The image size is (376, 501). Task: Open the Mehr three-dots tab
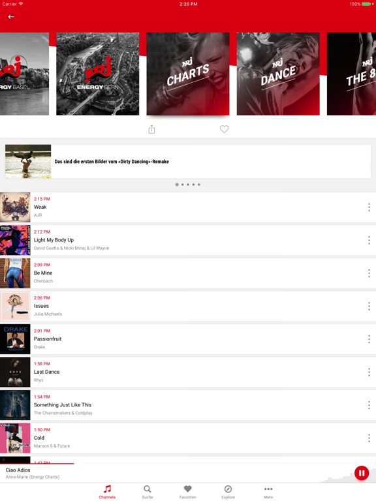[268, 492]
